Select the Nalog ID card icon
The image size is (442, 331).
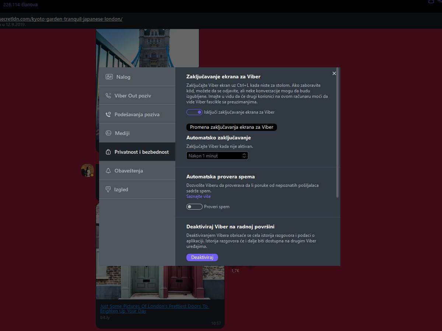coord(109,76)
